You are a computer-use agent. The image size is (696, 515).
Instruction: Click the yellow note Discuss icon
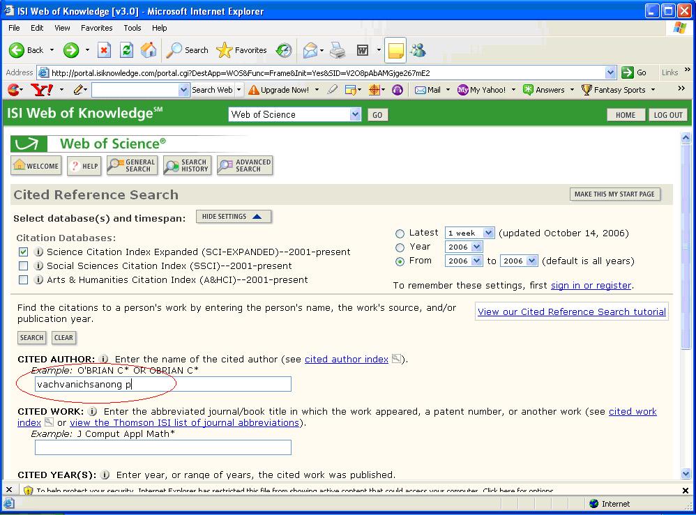[395, 50]
